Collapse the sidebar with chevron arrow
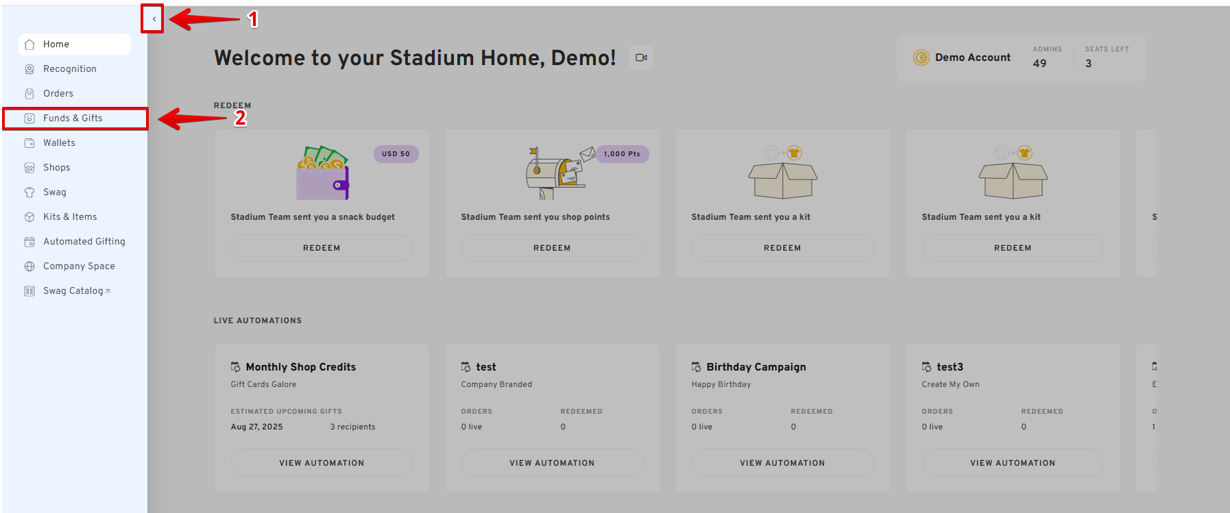The image size is (1230, 513). pyautogui.click(x=154, y=19)
